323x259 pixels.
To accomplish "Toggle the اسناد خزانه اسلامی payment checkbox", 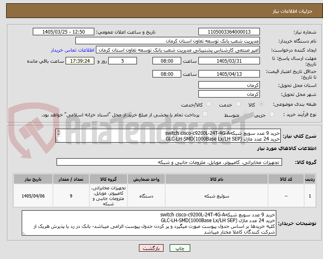I will (205, 114).
